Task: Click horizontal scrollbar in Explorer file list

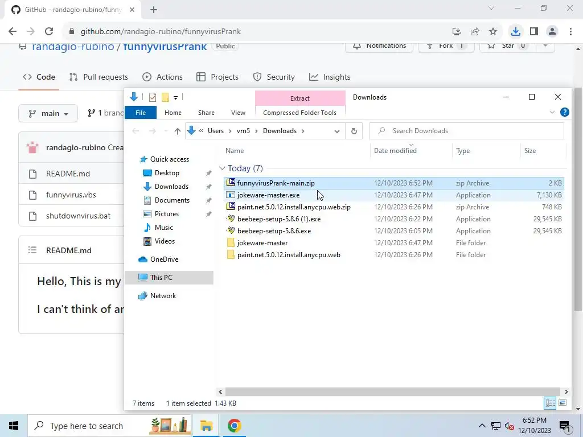Action: pos(393,391)
